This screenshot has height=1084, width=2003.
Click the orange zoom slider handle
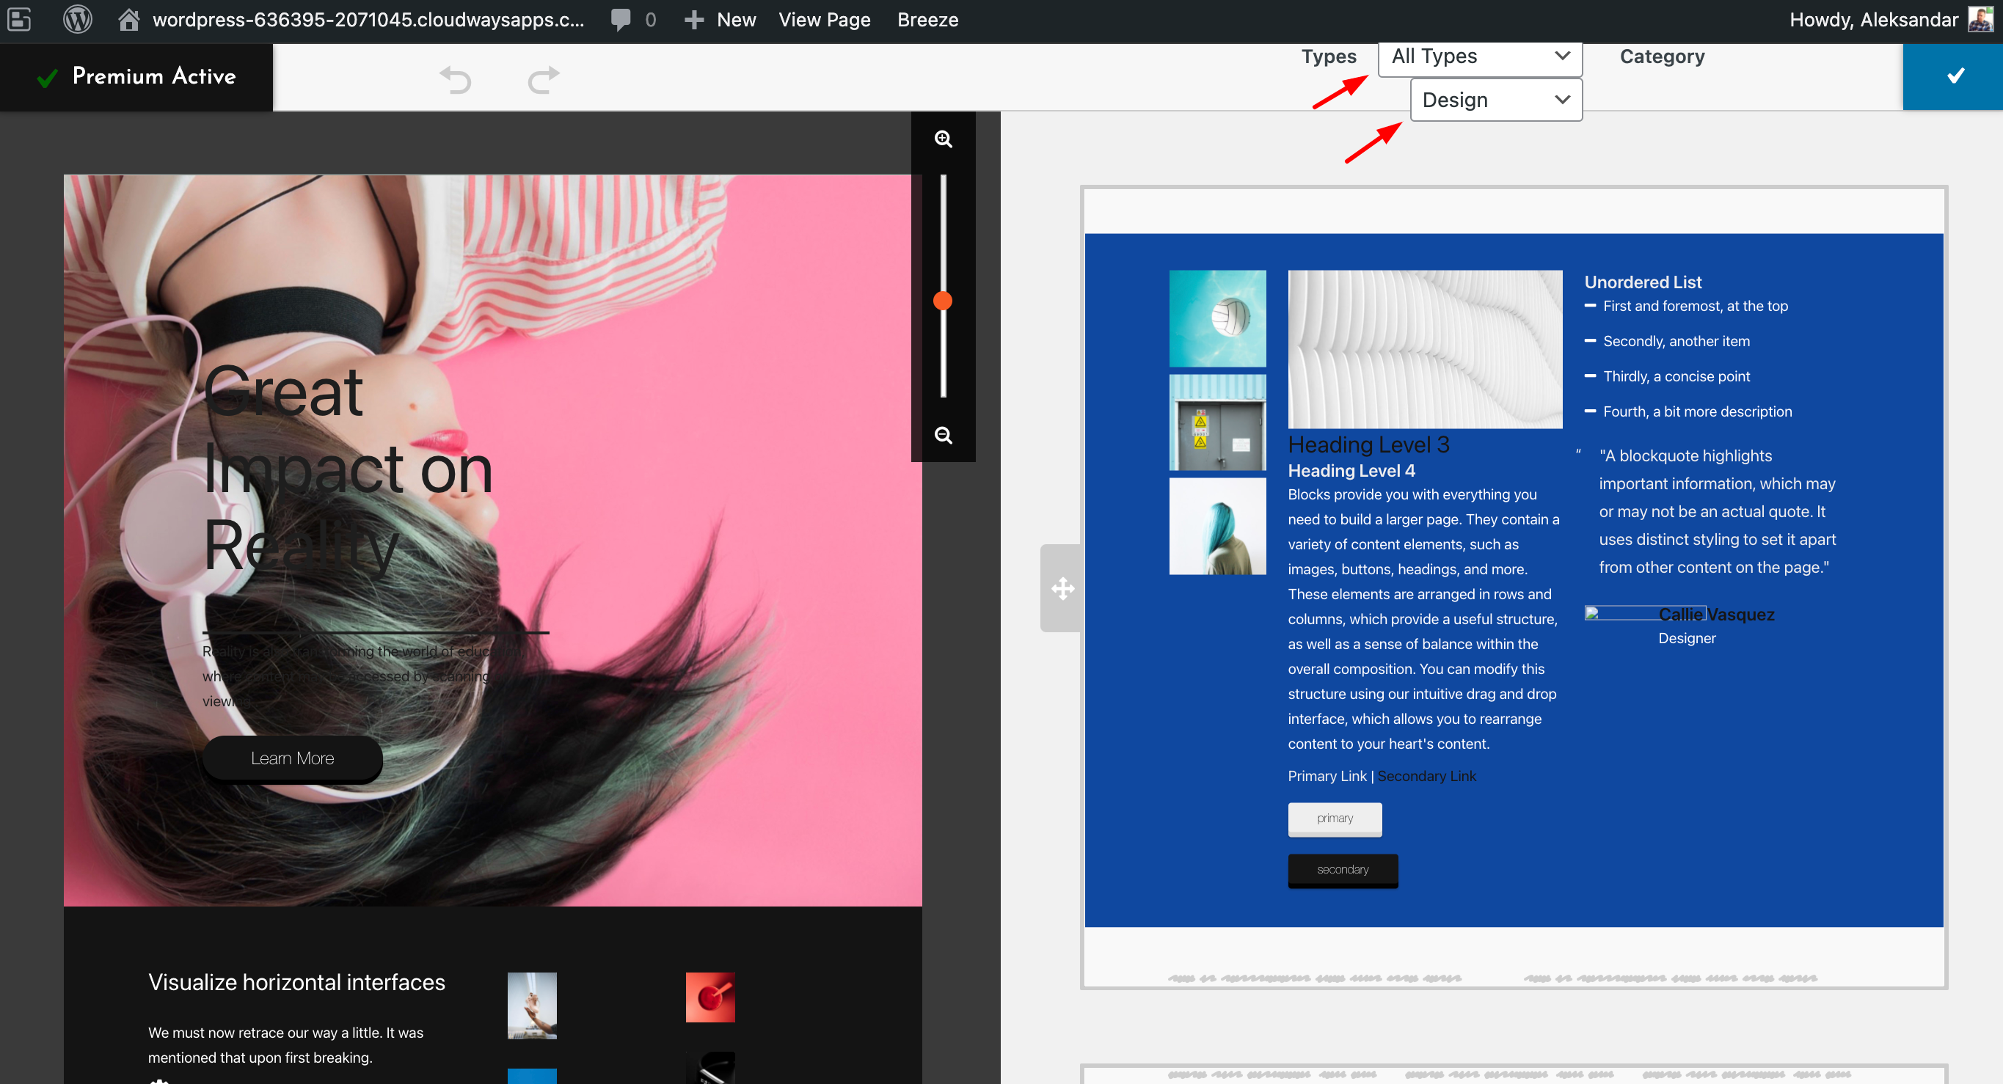pos(942,301)
